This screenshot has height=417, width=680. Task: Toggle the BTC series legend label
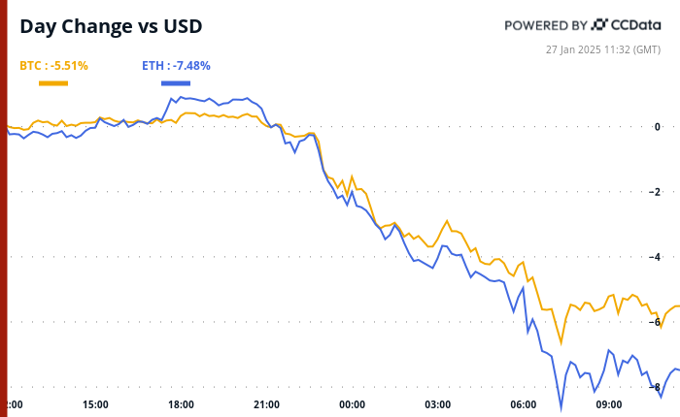coord(53,66)
